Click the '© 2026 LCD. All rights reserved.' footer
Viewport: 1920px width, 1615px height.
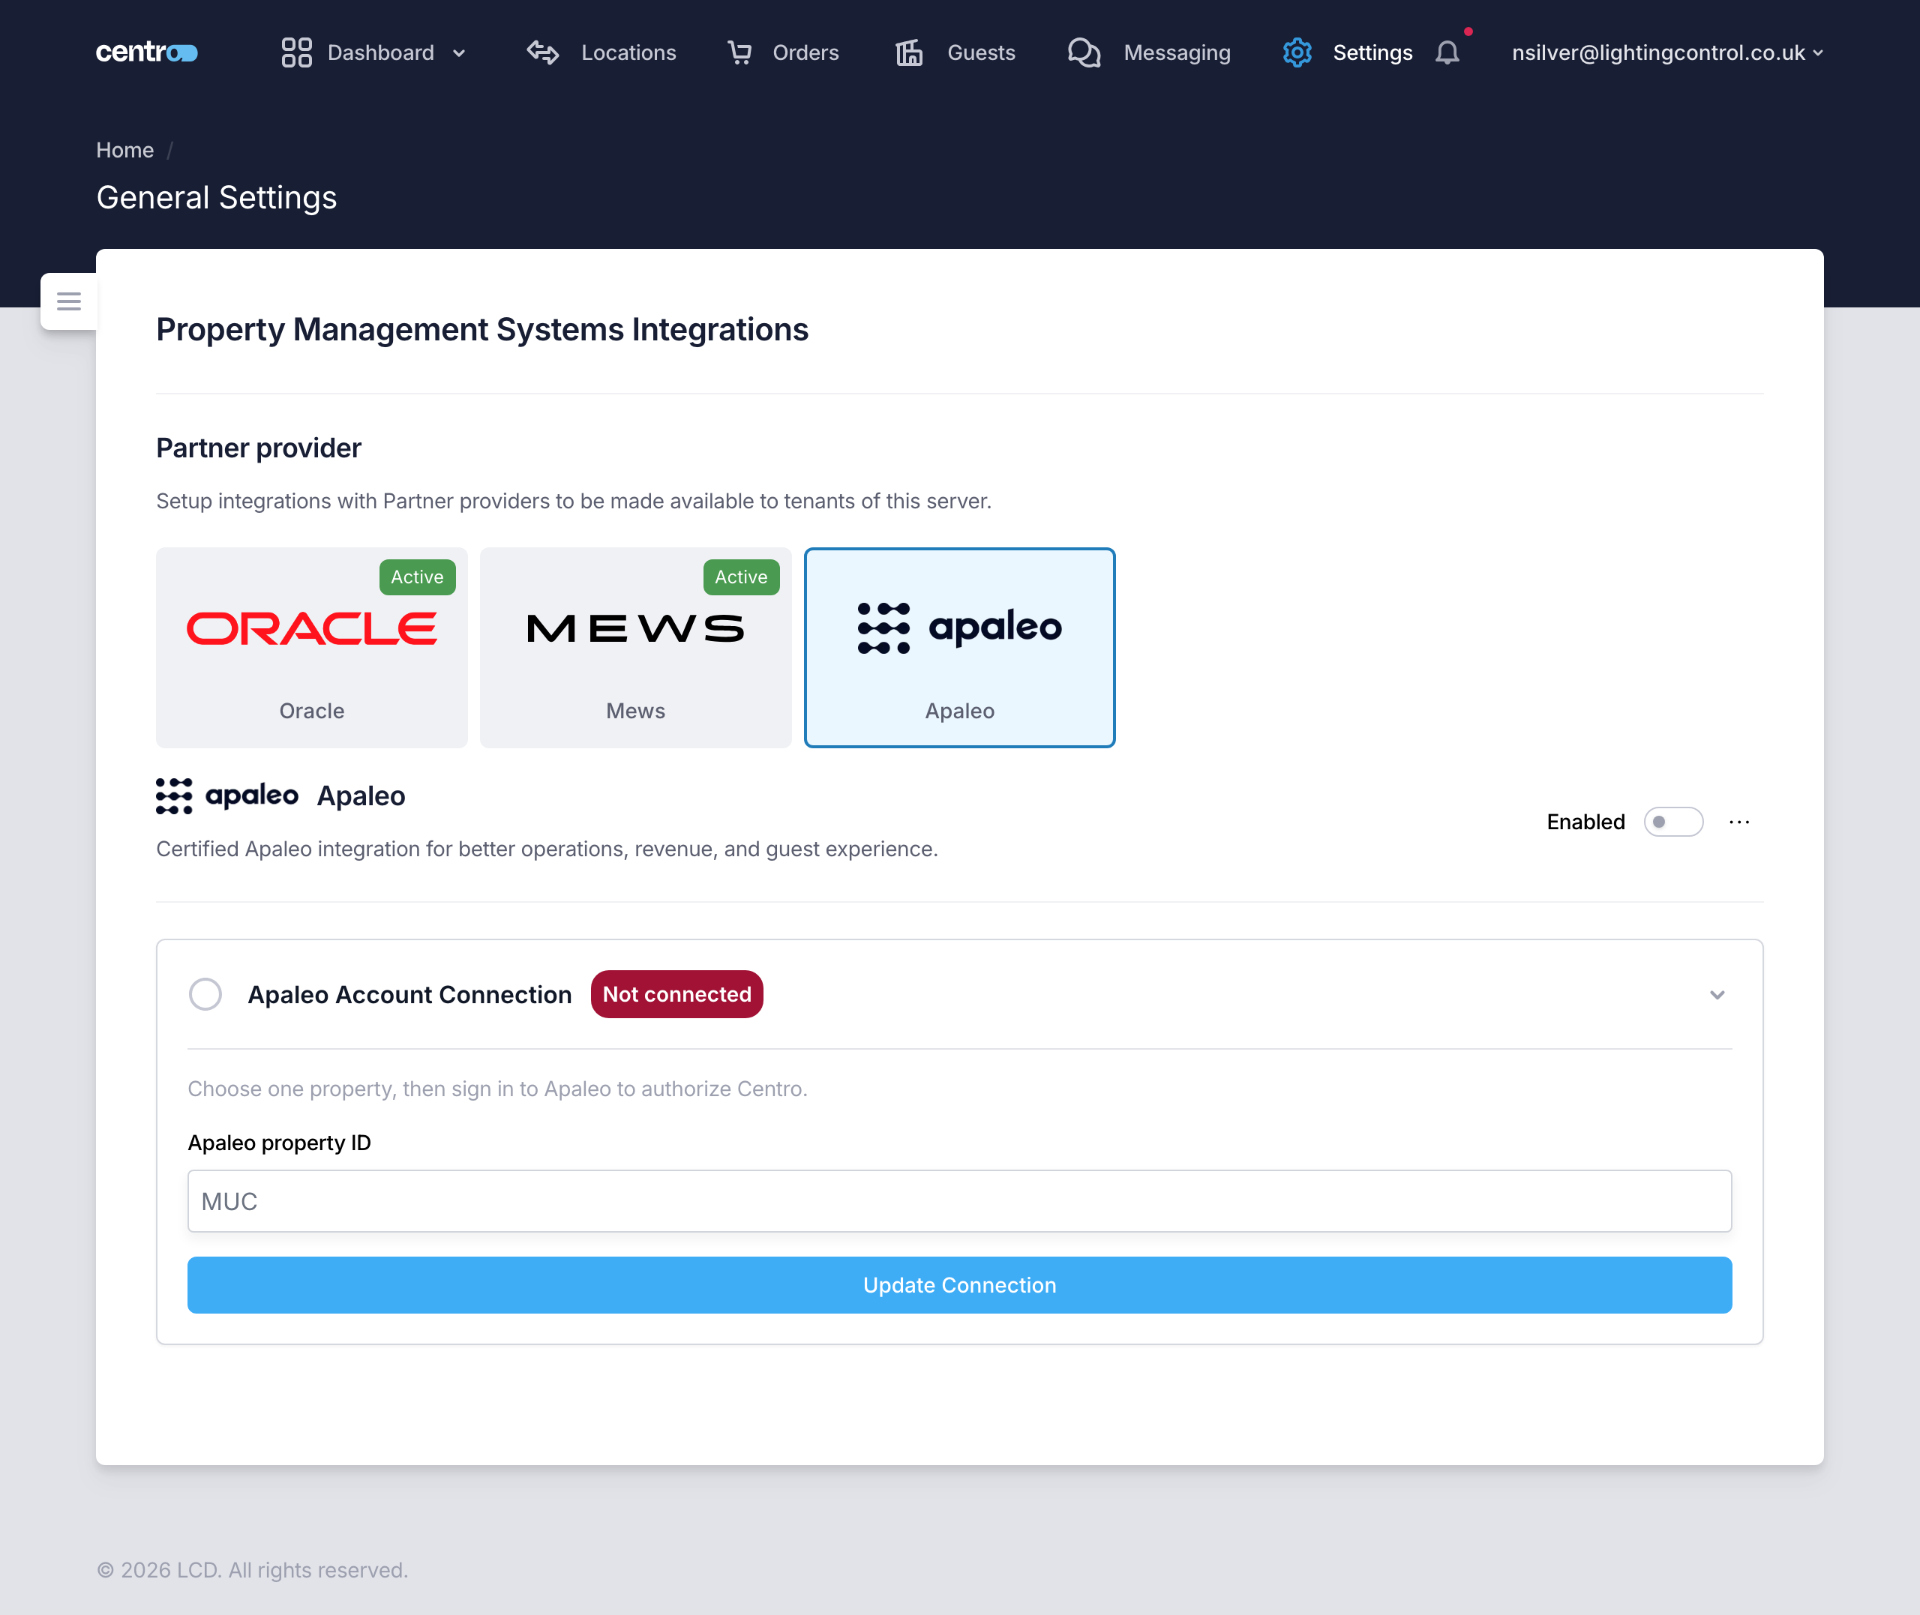pyautogui.click(x=252, y=1570)
